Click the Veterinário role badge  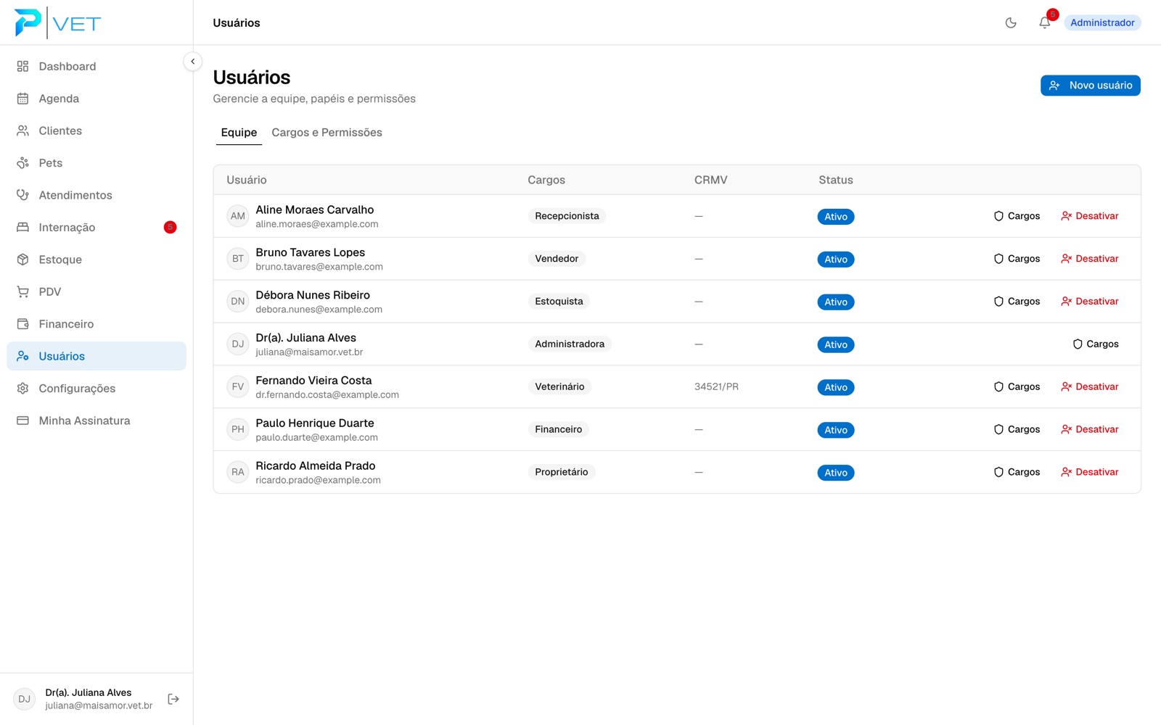[x=559, y=387]
